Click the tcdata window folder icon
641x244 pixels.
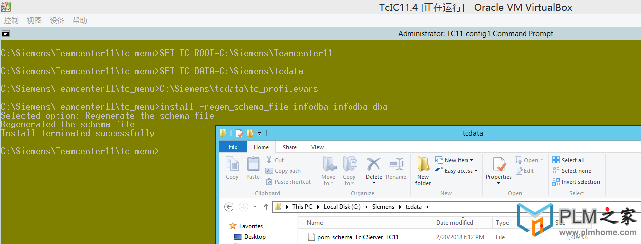click(x=223, y=133)
